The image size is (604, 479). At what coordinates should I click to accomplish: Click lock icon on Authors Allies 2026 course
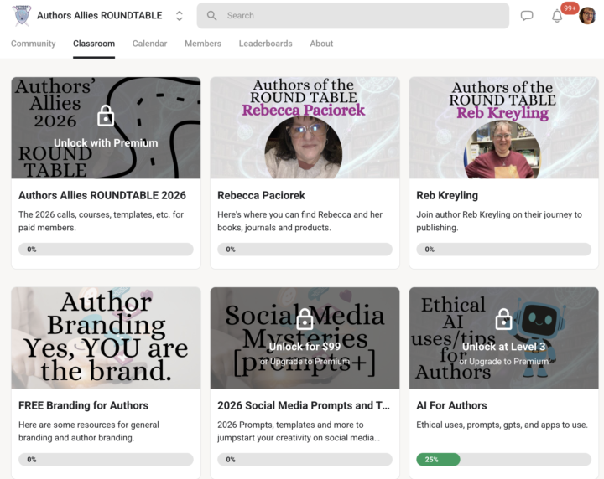tap(106, 115)
